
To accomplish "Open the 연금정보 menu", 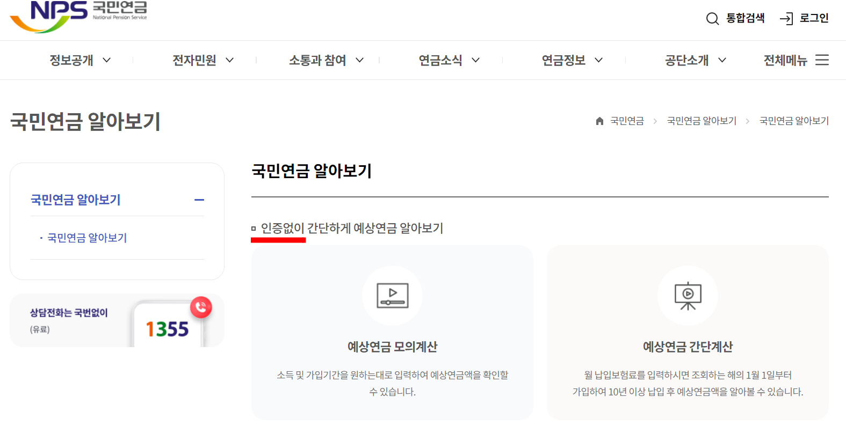I will click(563, 60).
